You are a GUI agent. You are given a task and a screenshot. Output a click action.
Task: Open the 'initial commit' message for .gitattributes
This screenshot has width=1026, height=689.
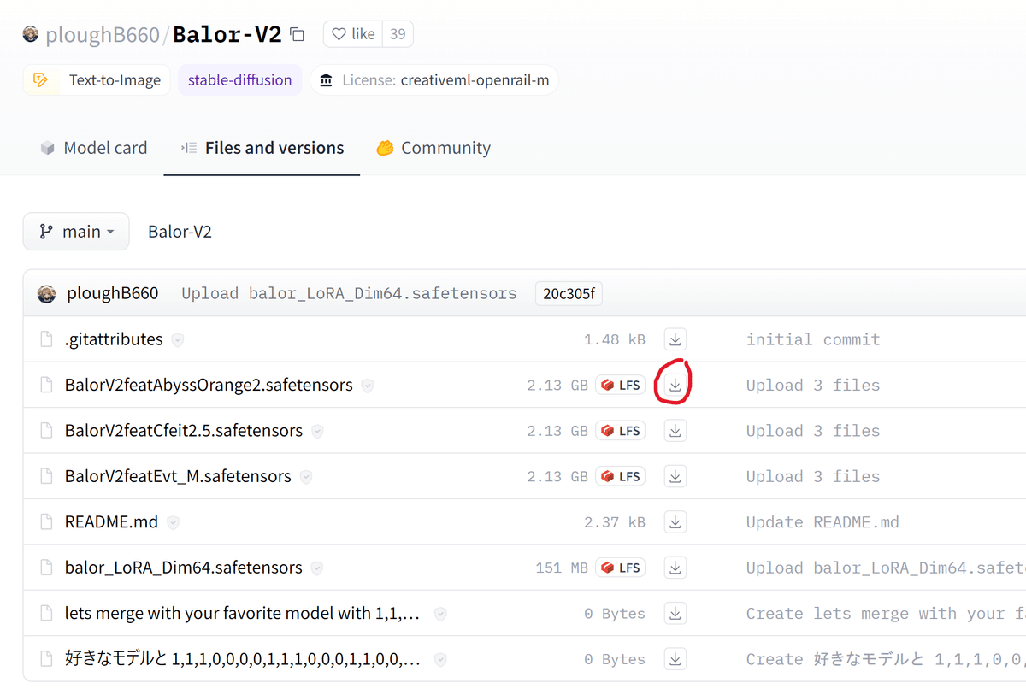click(x=813, y=339)
